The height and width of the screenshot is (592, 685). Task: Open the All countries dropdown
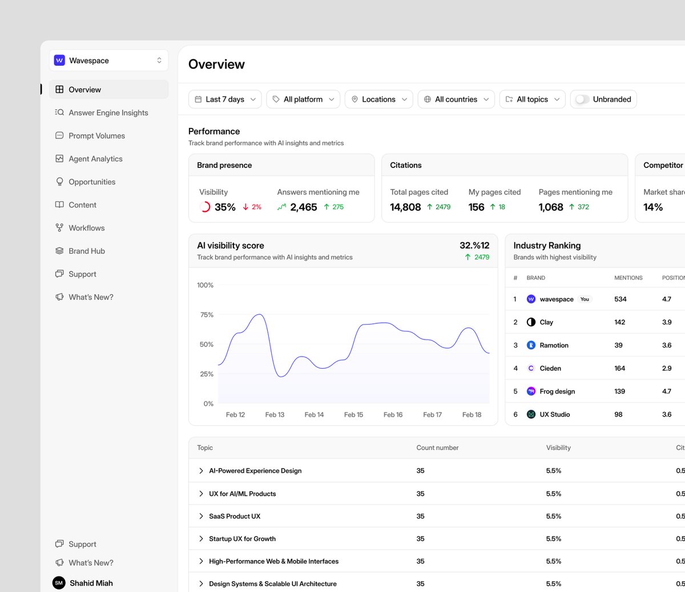[456, 99]
